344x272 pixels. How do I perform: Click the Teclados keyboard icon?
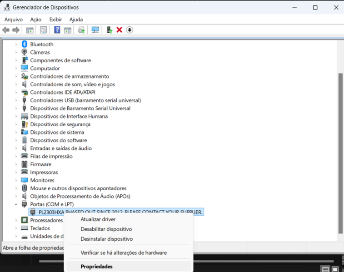tap(25, 228)
